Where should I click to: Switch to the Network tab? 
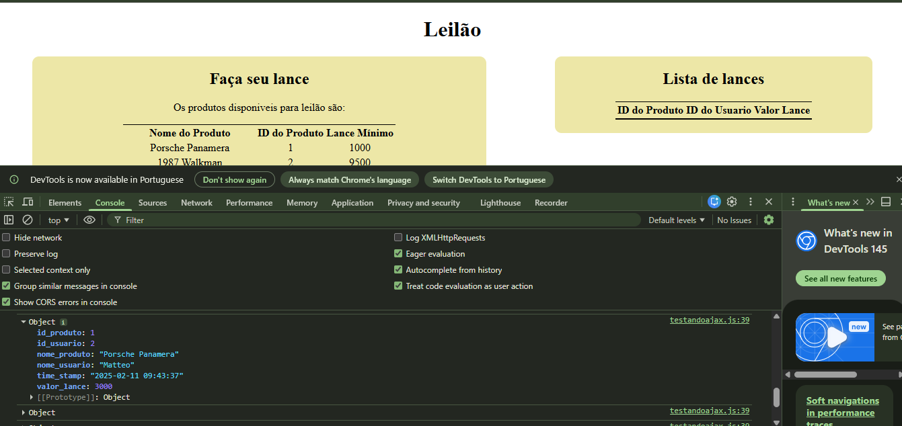point(196,203)
